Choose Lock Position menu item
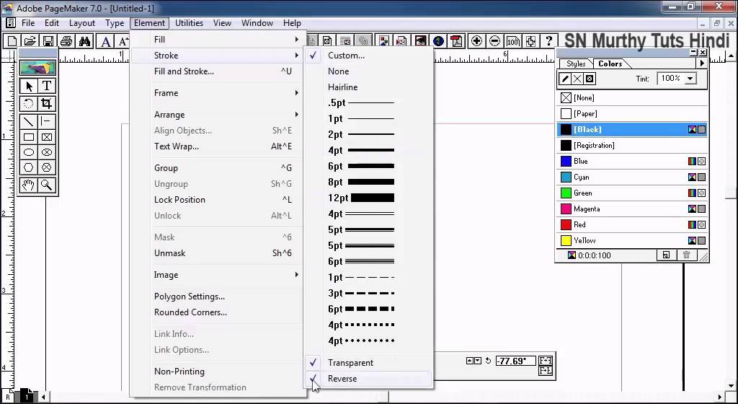The height and width of the screenshot is (404, 738). pyautogui.click(x=218, y=200)
